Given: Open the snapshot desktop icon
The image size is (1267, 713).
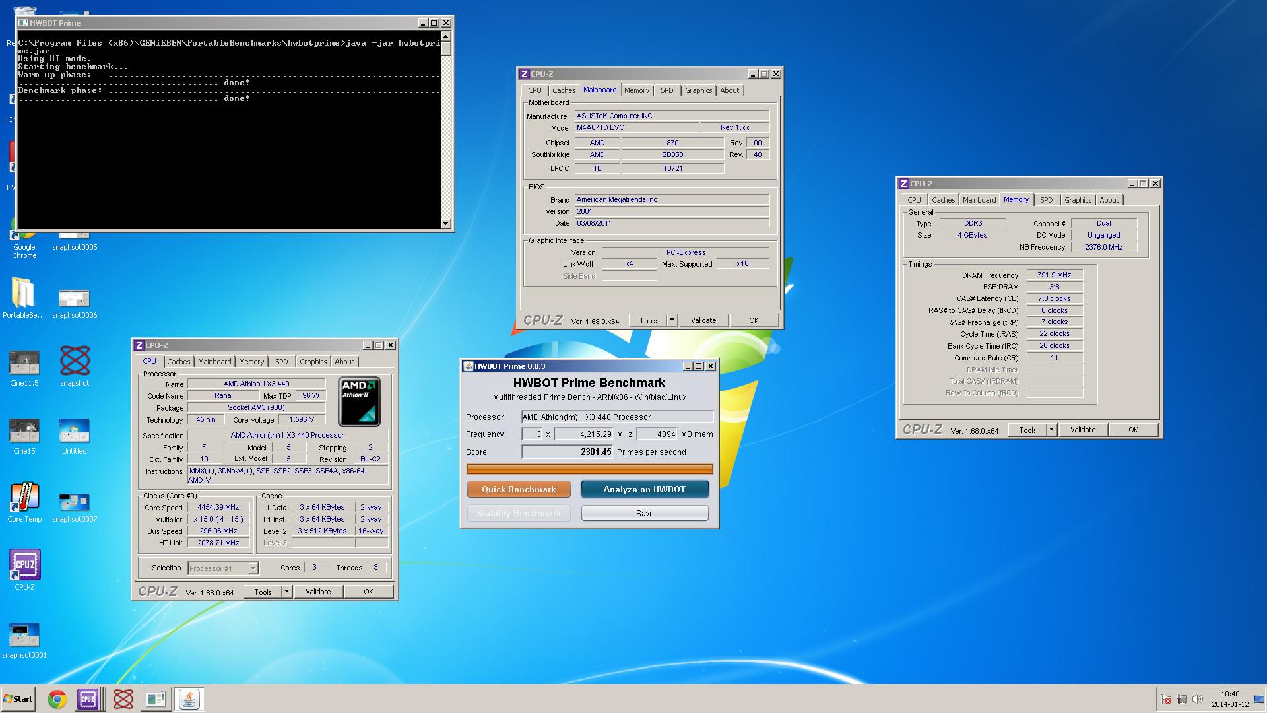Looking at the screenshot, I should pyautogui.click(x=75, y=366).
